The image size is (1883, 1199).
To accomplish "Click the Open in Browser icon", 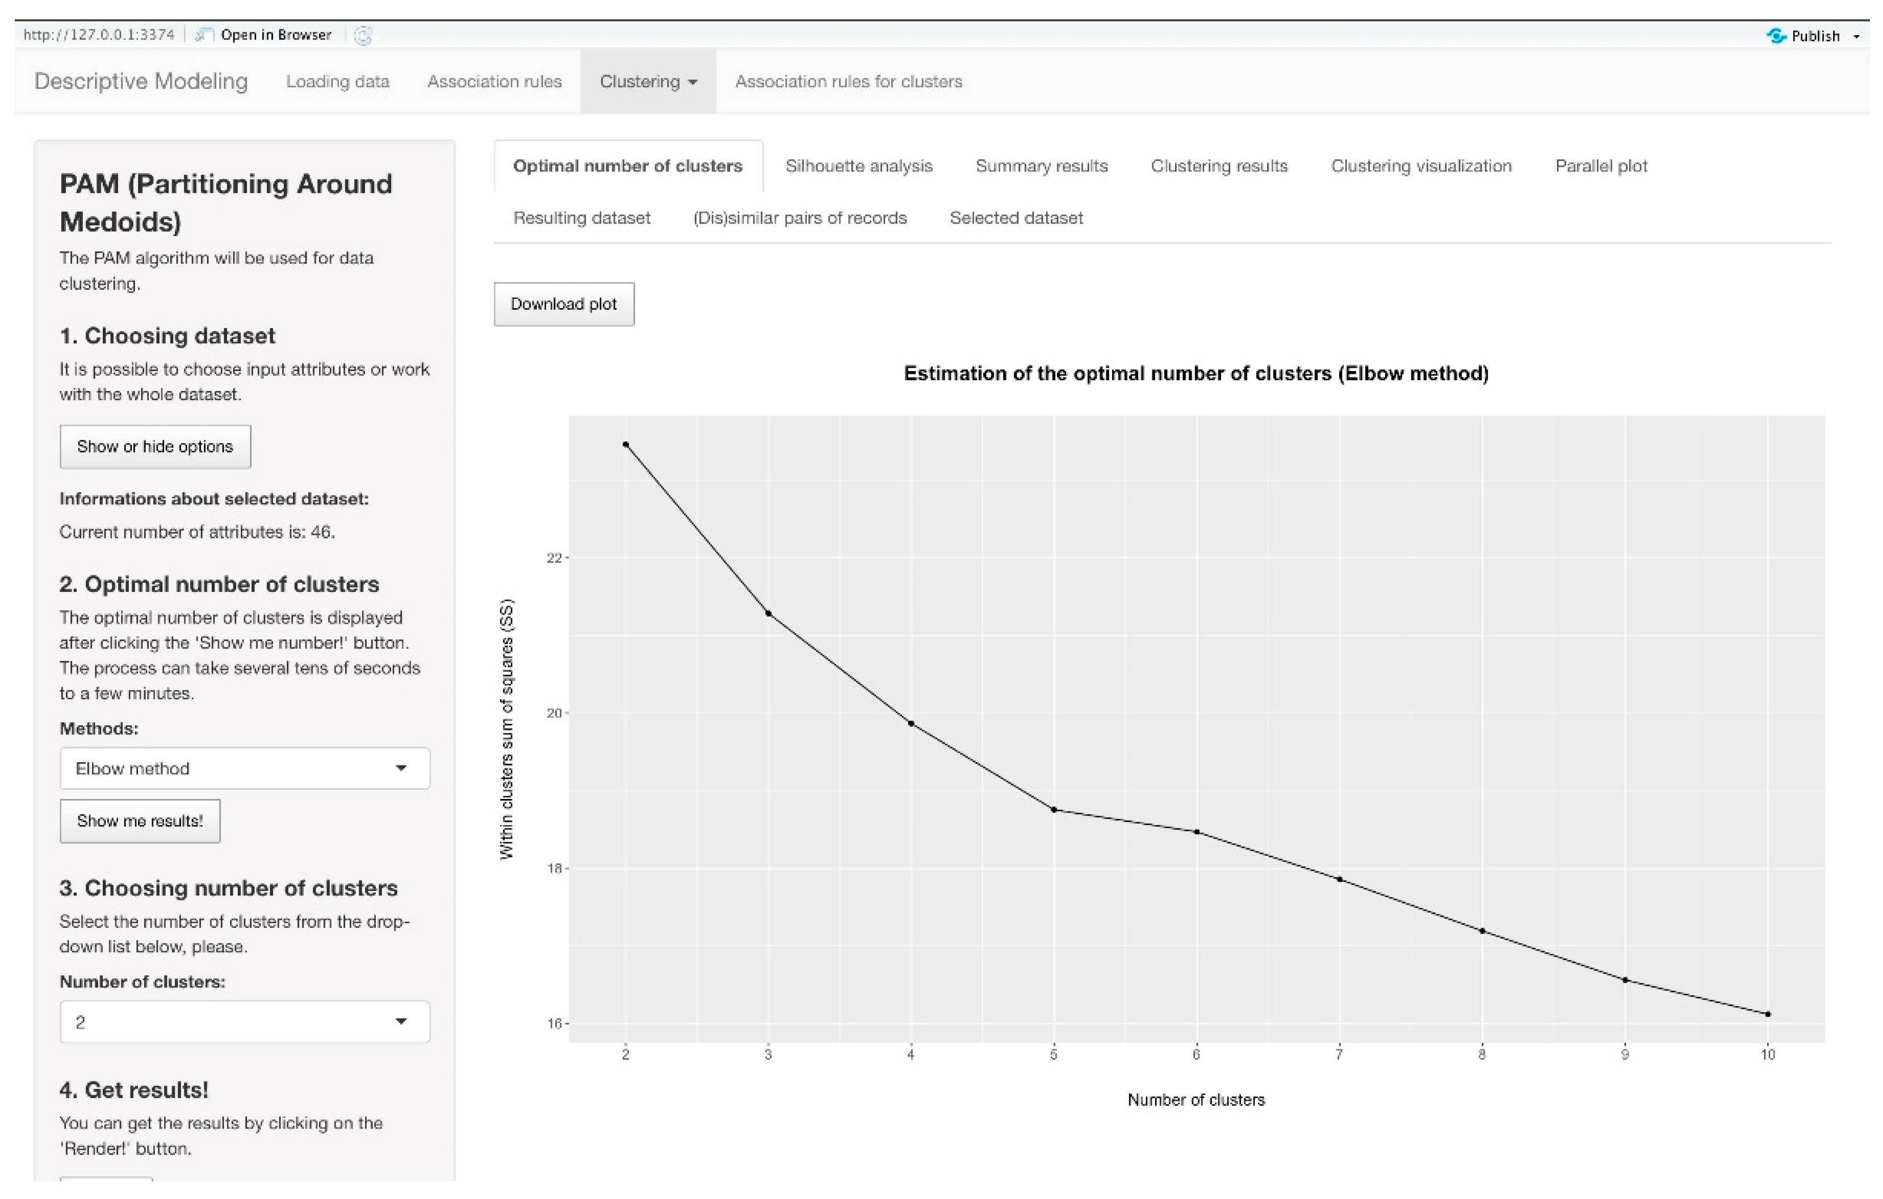I will (205, 35).
